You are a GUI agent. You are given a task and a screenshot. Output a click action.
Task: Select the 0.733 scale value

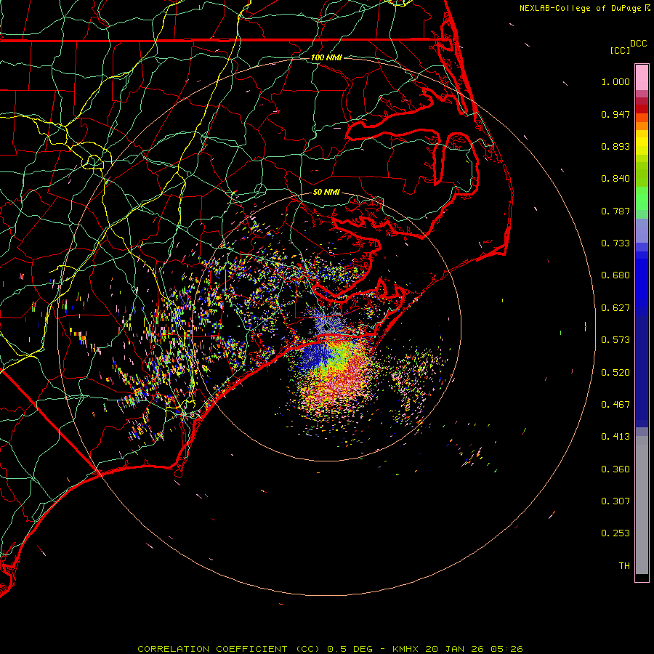click(x=615, y=243)
